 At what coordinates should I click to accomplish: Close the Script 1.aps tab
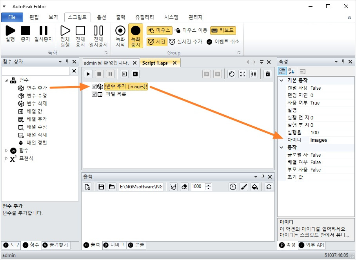[x=174, y=63]
